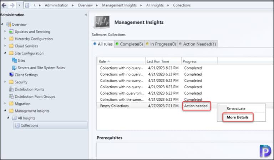Expand the Migration node
Screen dimensions: 274x160
pyautogui.click(x=5, y=103)
